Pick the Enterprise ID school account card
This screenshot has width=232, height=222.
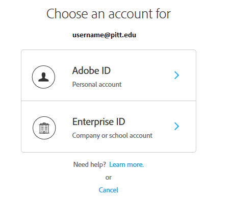pyautogui.click(x=109, y=127)
